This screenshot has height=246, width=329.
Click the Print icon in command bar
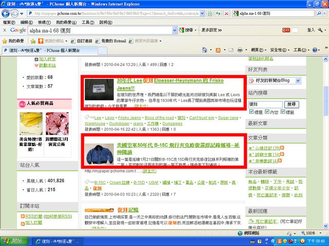(240, 50)
